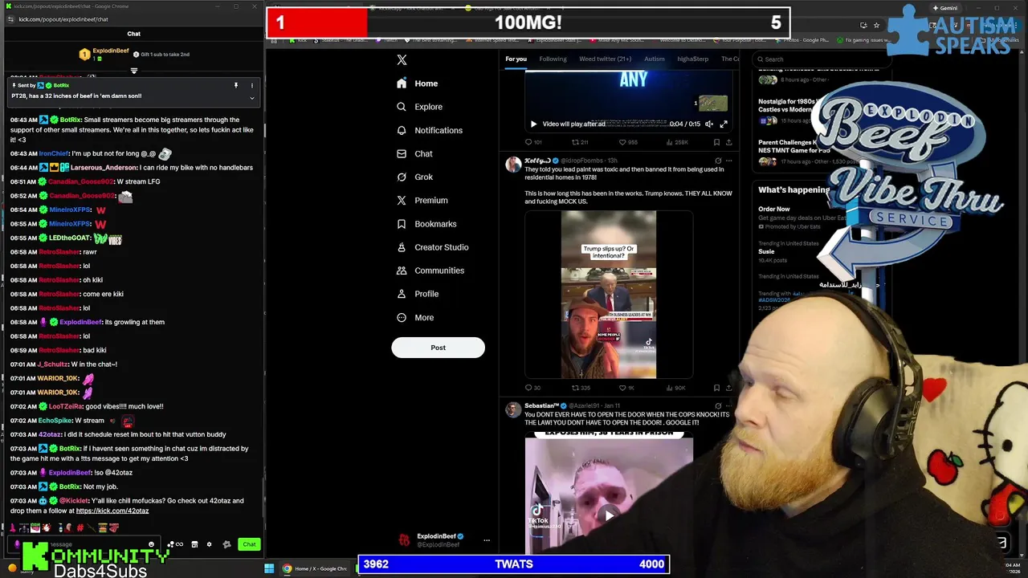Open the ExplodinBeef account switcher options

tap(486, 540)
